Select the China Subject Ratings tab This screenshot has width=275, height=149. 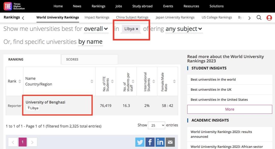pyautogui.click(x=132, y=17)
